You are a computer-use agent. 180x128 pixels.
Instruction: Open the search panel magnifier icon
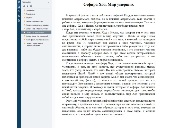19,12
